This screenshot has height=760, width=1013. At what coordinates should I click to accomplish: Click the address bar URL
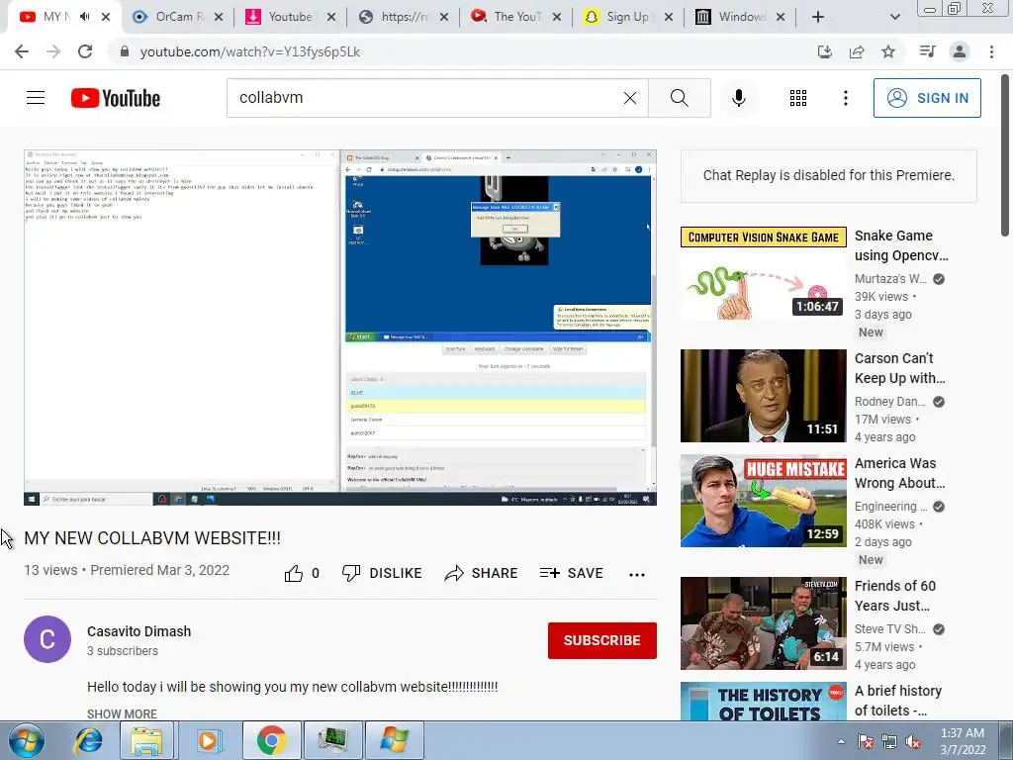pos(250,51)
